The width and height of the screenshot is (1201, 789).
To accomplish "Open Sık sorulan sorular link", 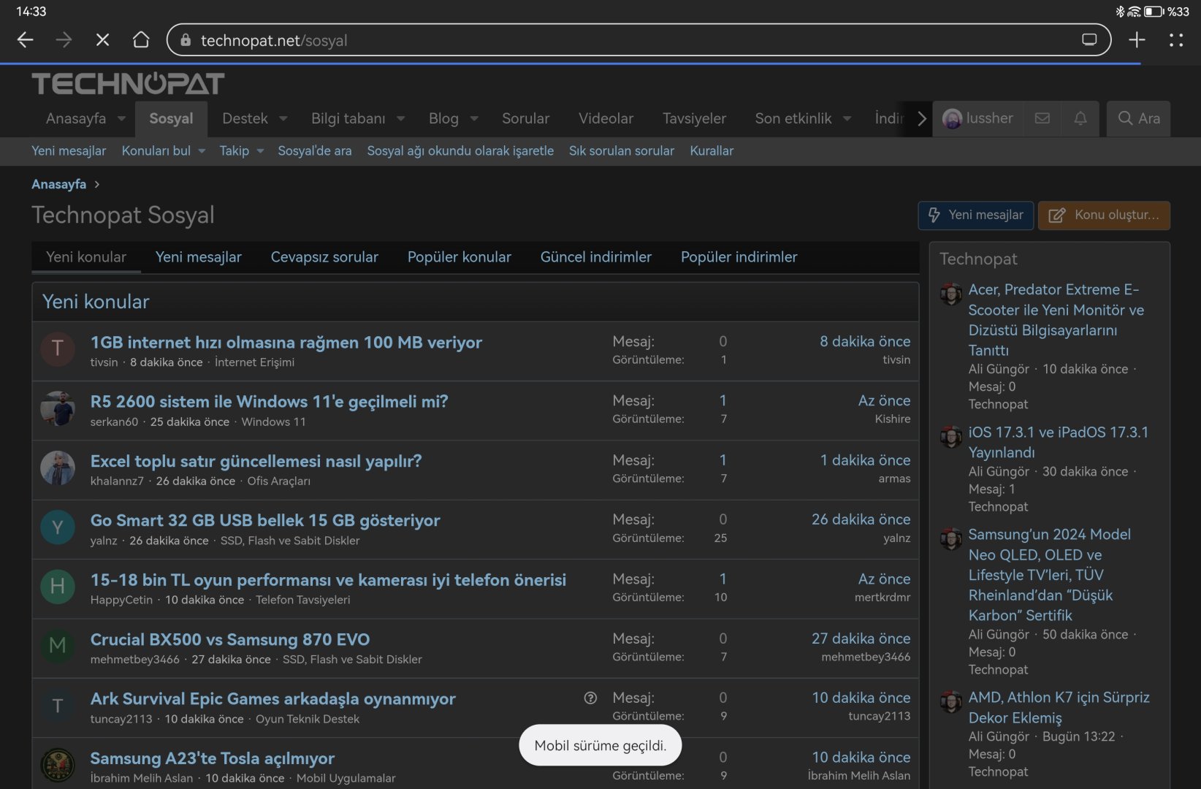I will (622, 150).
